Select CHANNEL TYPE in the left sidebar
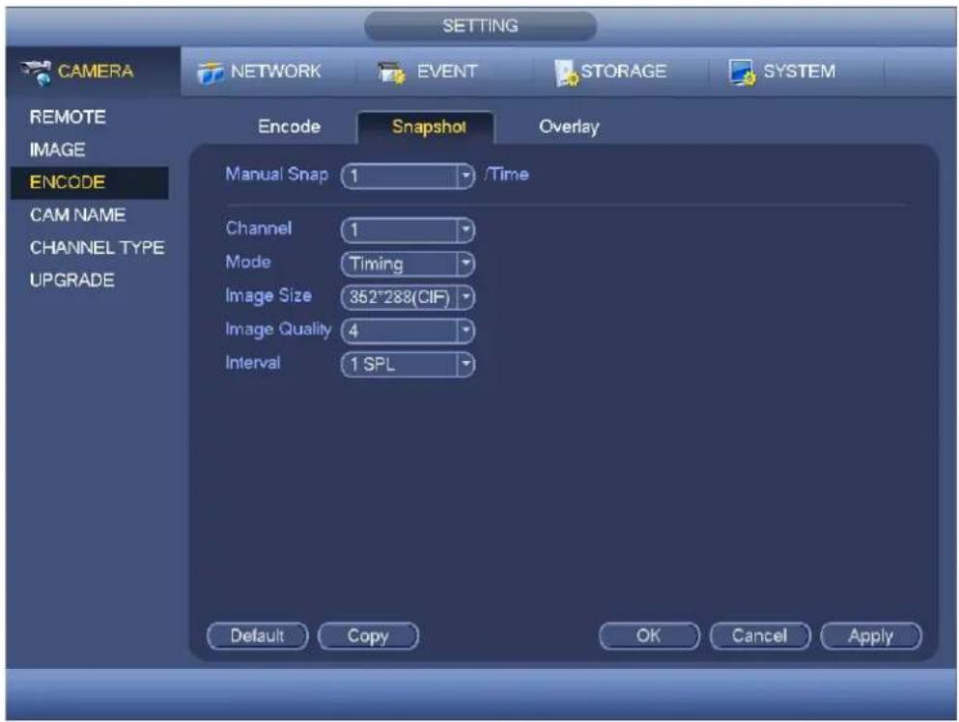The image size is (959, 722). coord(97,248)
